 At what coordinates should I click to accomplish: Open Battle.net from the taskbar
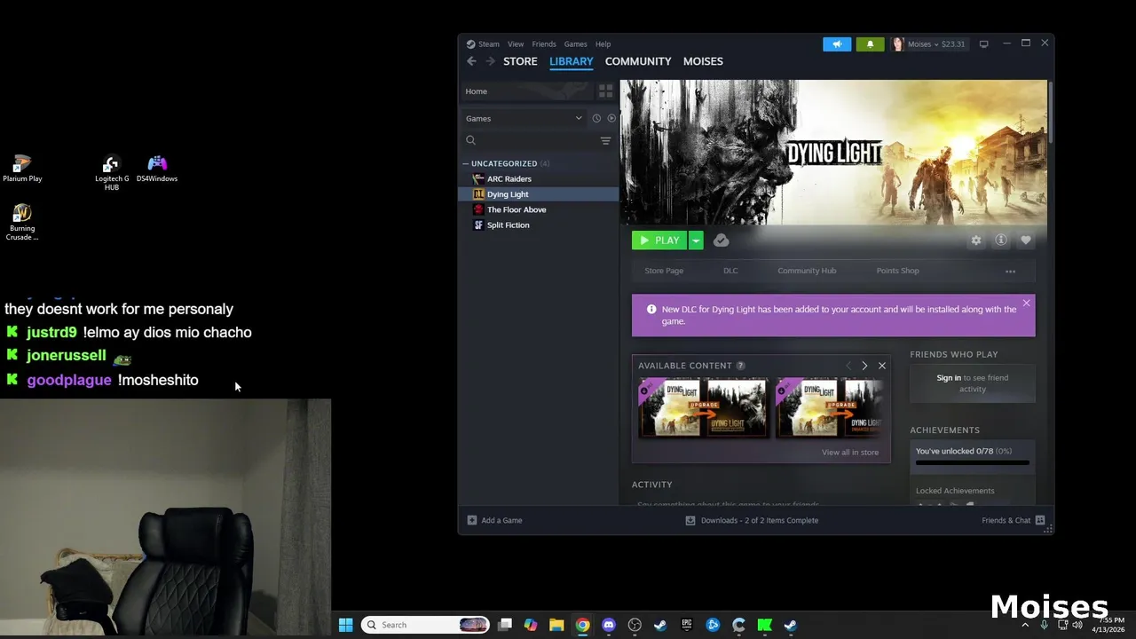pyautogui.click(x=713, y=625)
